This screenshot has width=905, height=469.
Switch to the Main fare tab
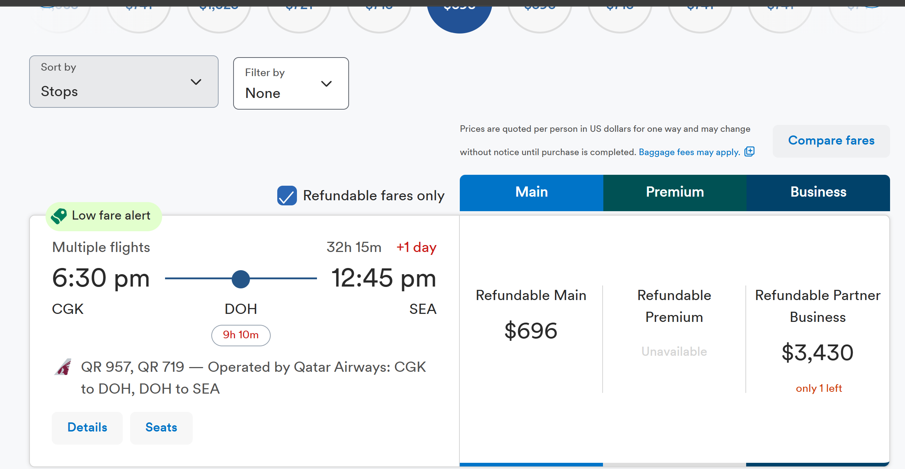click(532, 193)
